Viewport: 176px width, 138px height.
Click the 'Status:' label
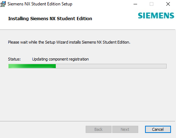[x=14, y=59]
